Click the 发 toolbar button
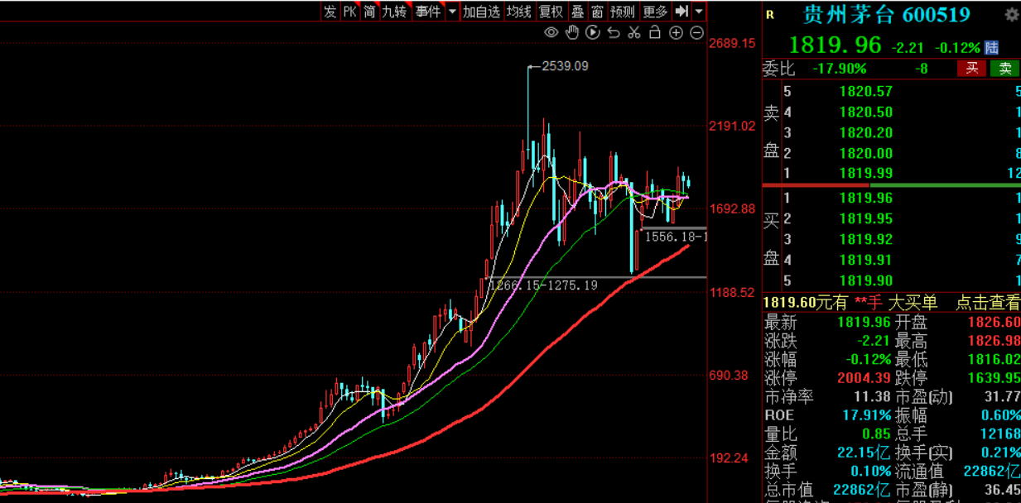The width and height of the screenshot is (1021, 503). point(330,11)
